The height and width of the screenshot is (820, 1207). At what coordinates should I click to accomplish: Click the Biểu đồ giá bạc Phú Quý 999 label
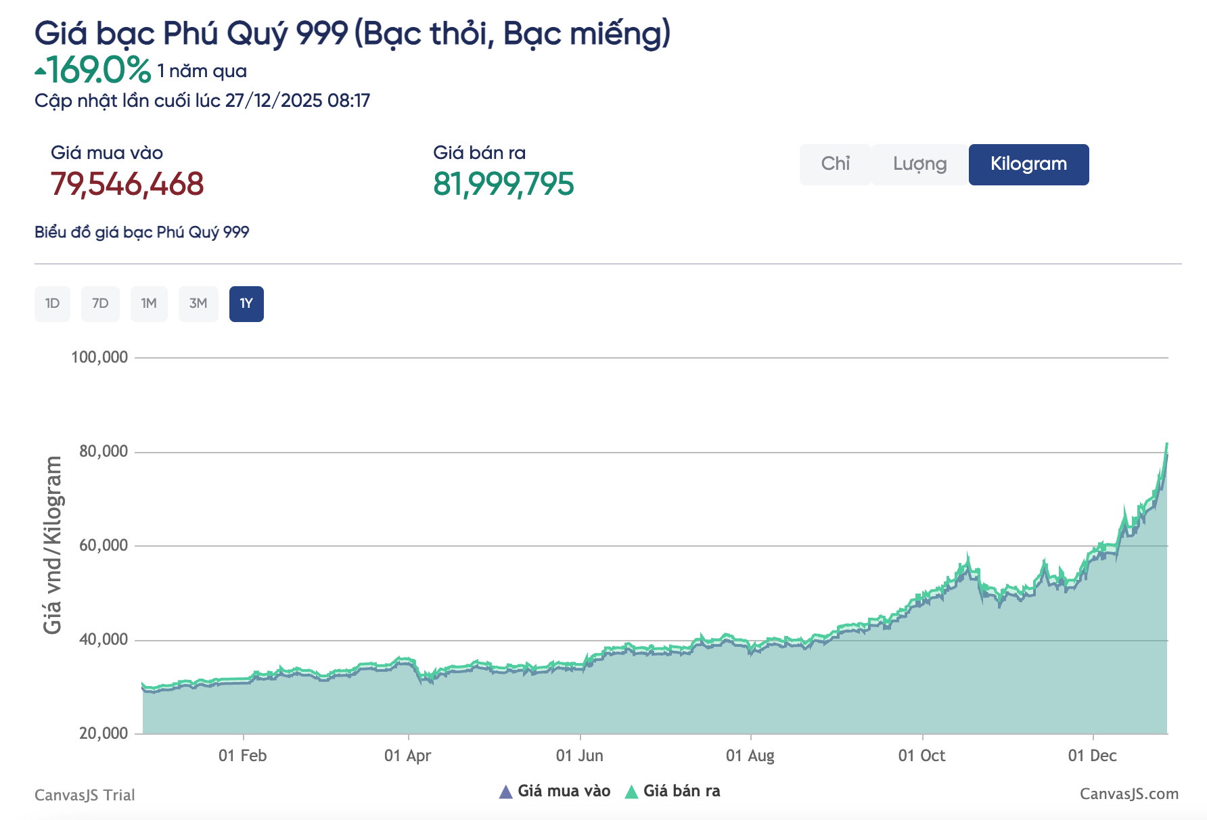[x=143, y=231]
